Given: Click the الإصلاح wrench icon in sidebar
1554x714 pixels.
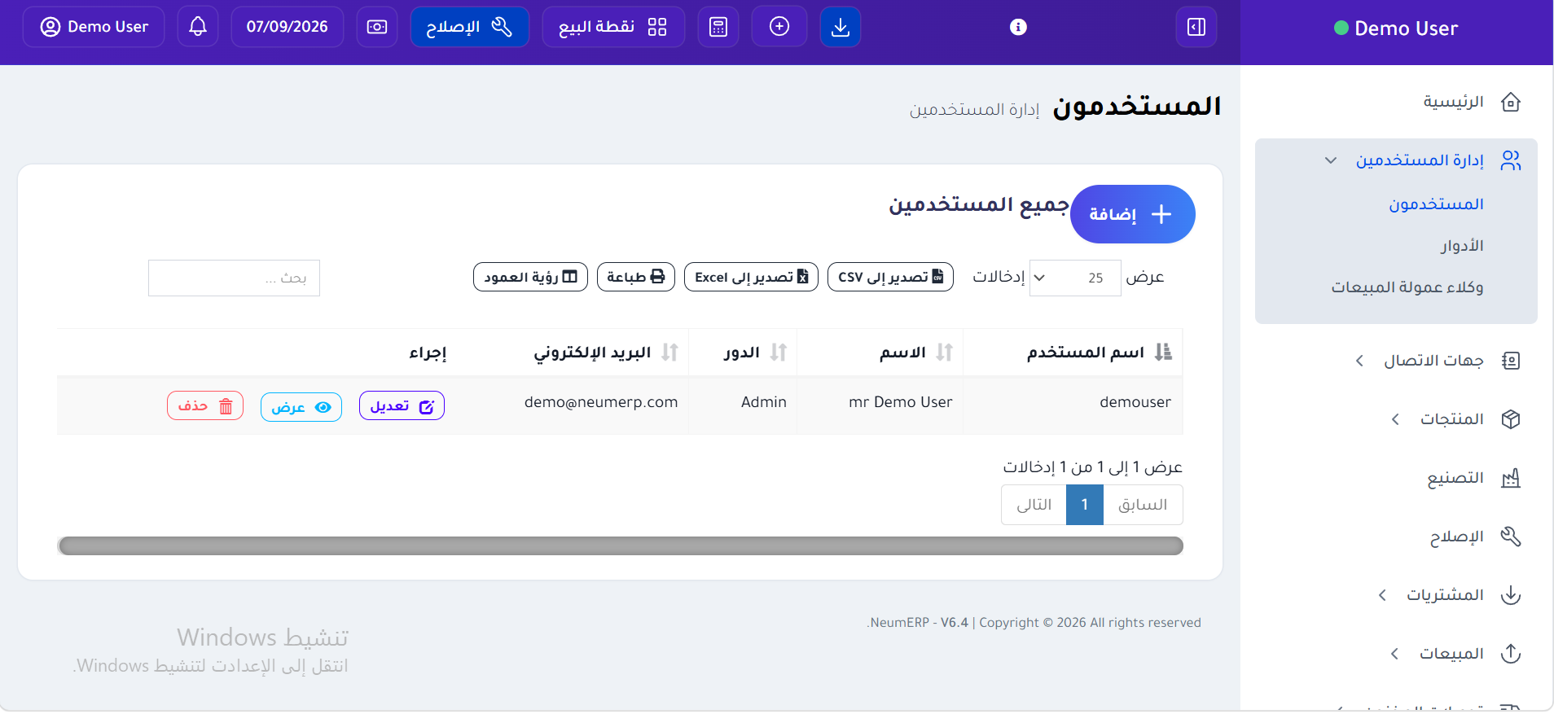Looking at the screenshot, I should click(1511, 537).
